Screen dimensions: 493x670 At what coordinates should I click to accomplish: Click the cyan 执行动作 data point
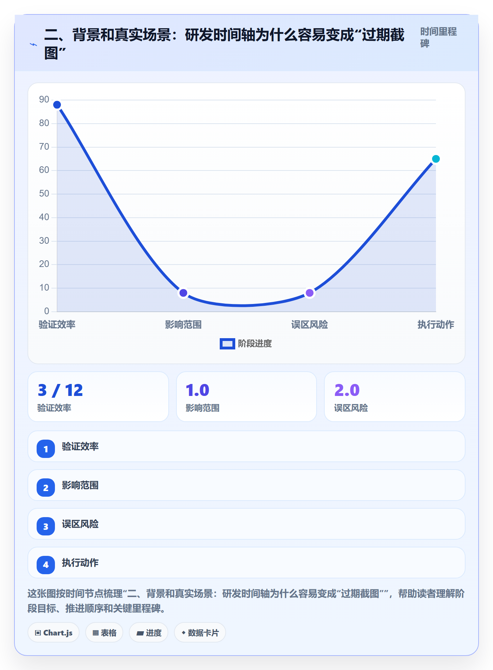(x=436, y=159)
